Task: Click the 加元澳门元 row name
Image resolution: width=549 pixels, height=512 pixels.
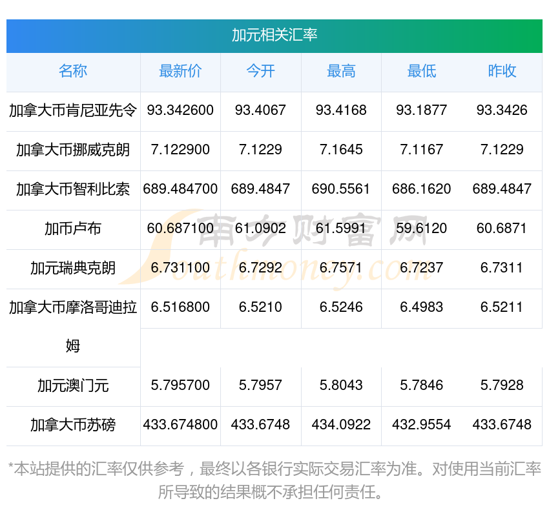Action: click(73, 386)
